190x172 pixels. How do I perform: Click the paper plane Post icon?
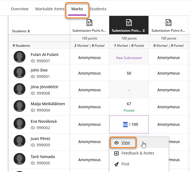pos(116,164)
